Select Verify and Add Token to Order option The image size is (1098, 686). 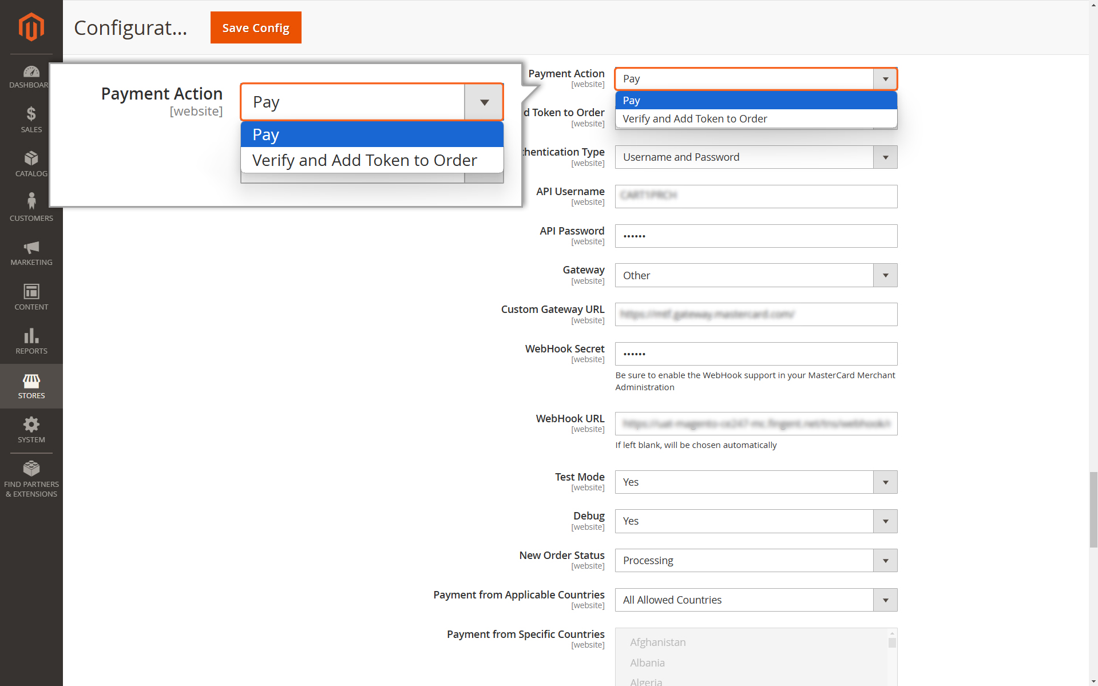756,118
